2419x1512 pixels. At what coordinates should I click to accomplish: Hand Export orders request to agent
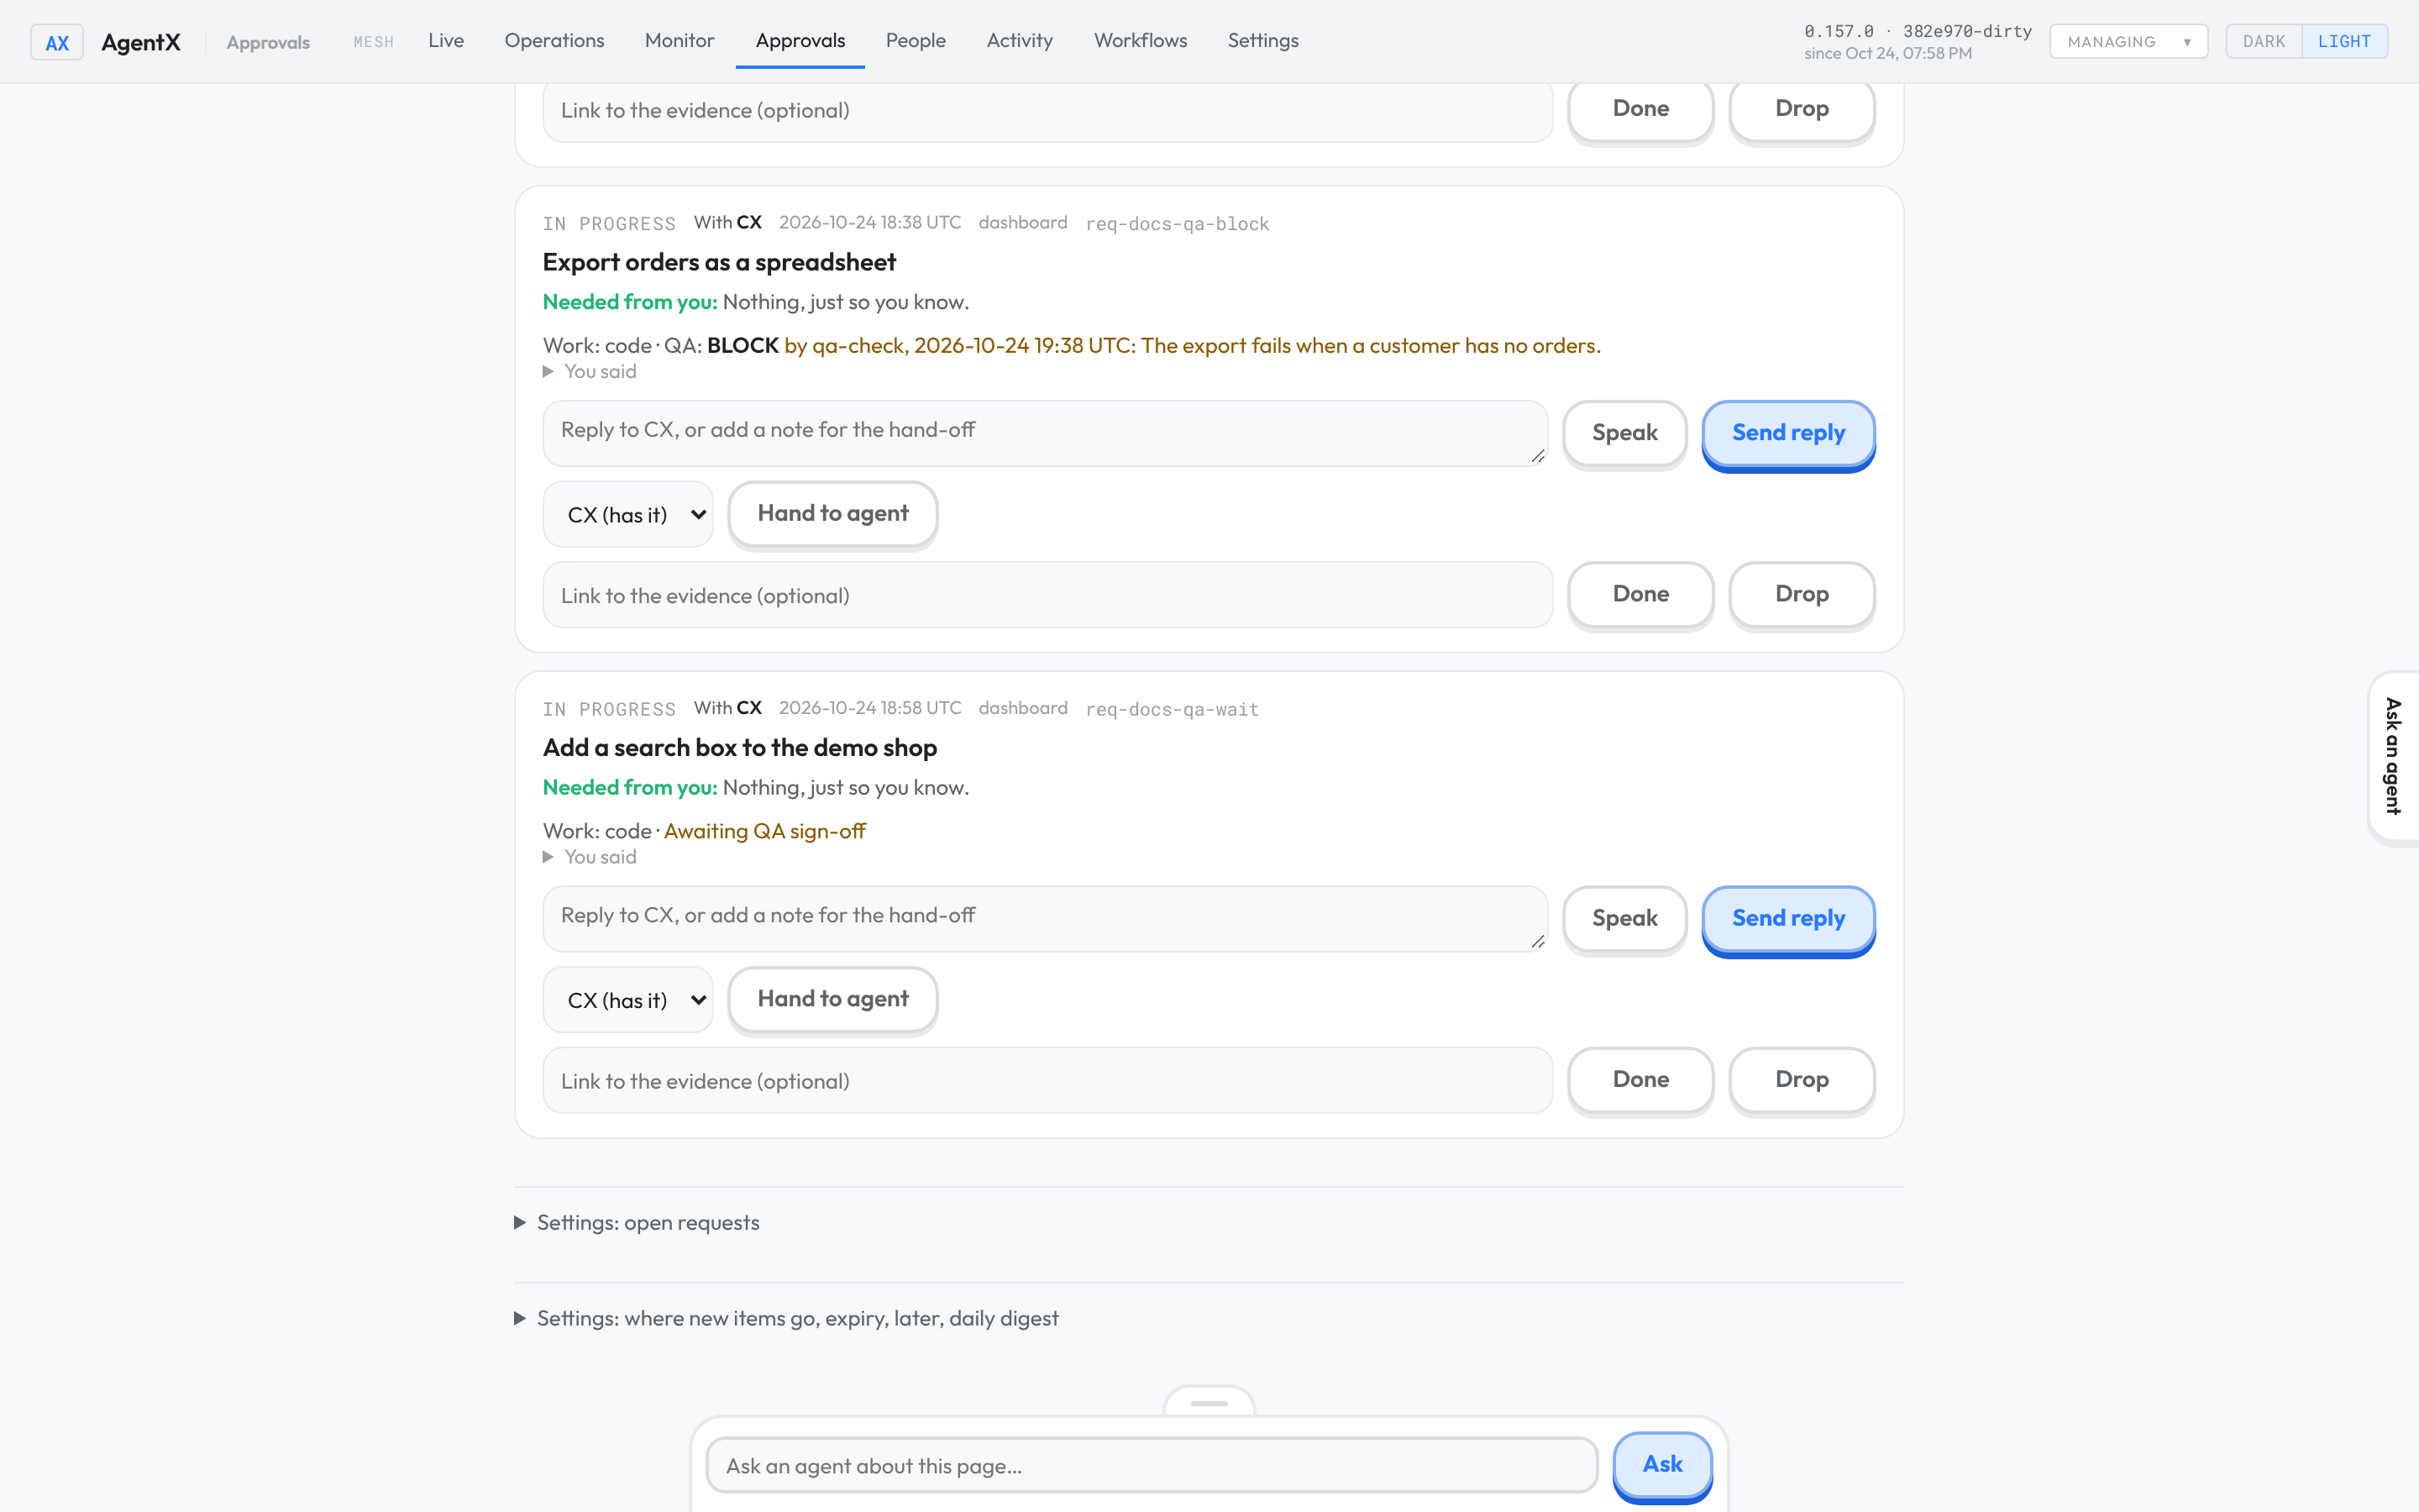point(832,514)
